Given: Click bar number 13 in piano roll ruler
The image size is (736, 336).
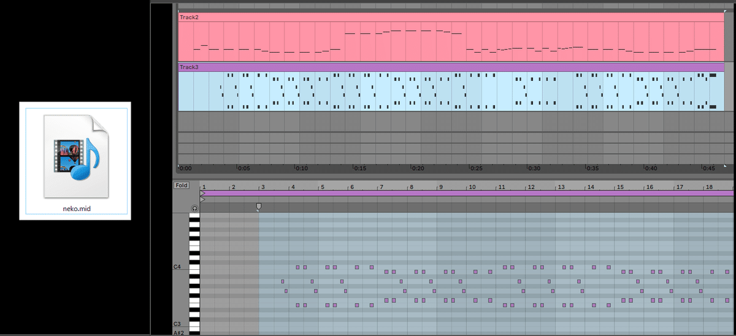Looking at the screenshot, I should 561,186.
